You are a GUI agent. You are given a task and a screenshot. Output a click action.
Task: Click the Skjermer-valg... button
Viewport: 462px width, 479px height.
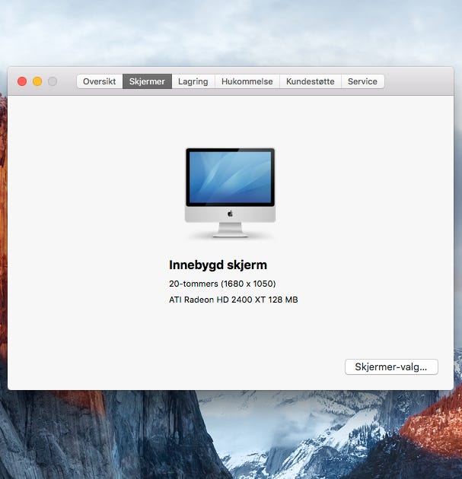(x=391, y=367)
